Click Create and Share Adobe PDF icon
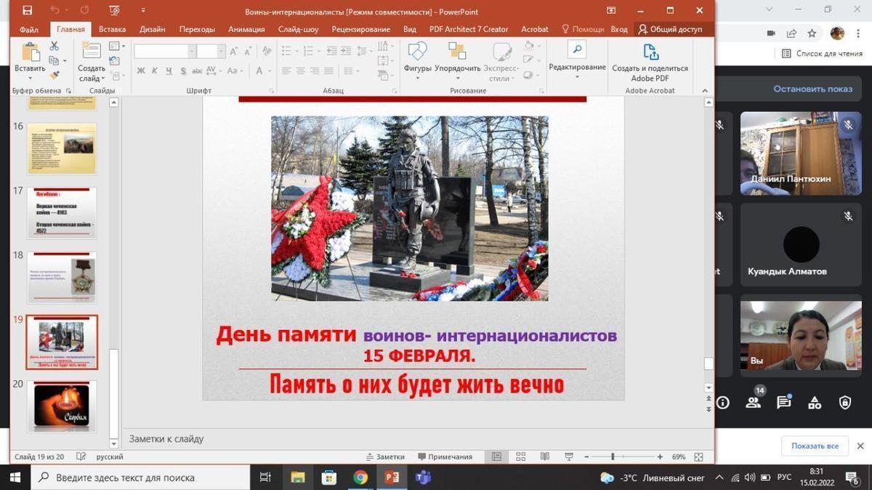This screenshot has height=490, width=872. (650, 52)
